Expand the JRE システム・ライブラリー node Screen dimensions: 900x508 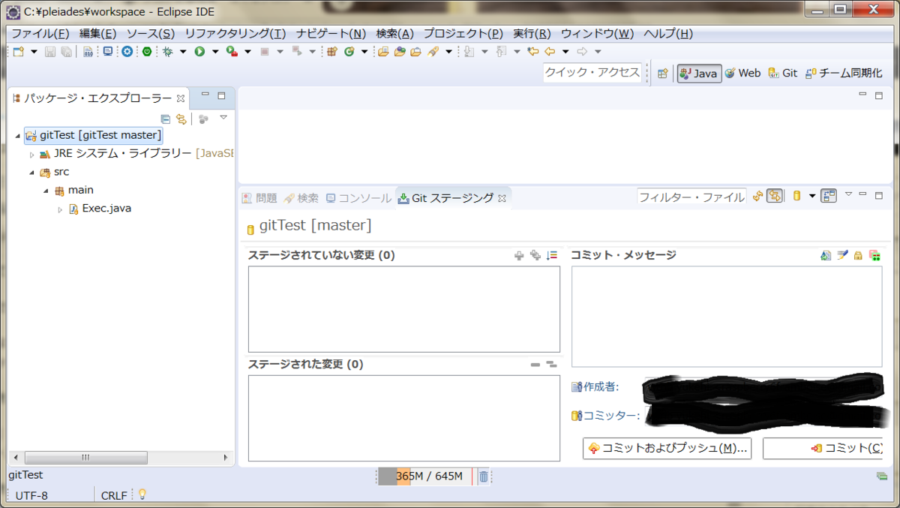click(x=31, y=155)
